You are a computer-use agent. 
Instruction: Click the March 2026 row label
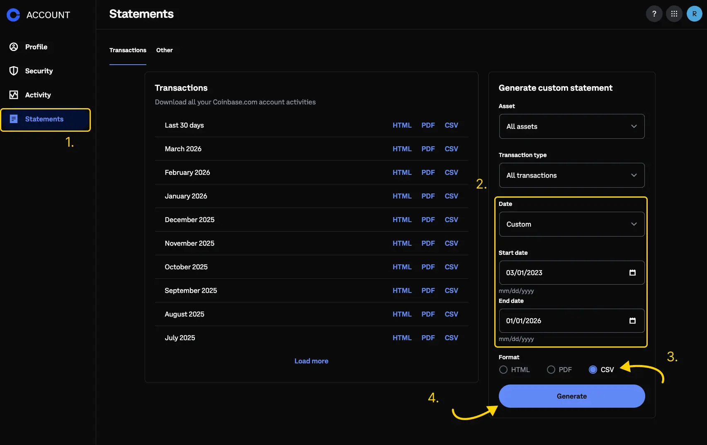pos(183,149)
